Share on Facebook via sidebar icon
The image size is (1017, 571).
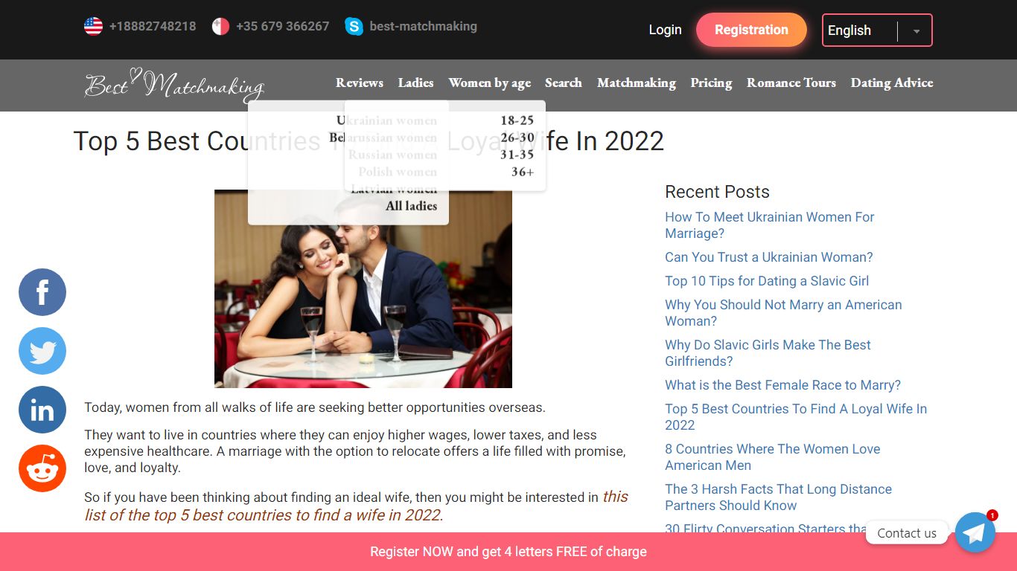click(42, 292)
